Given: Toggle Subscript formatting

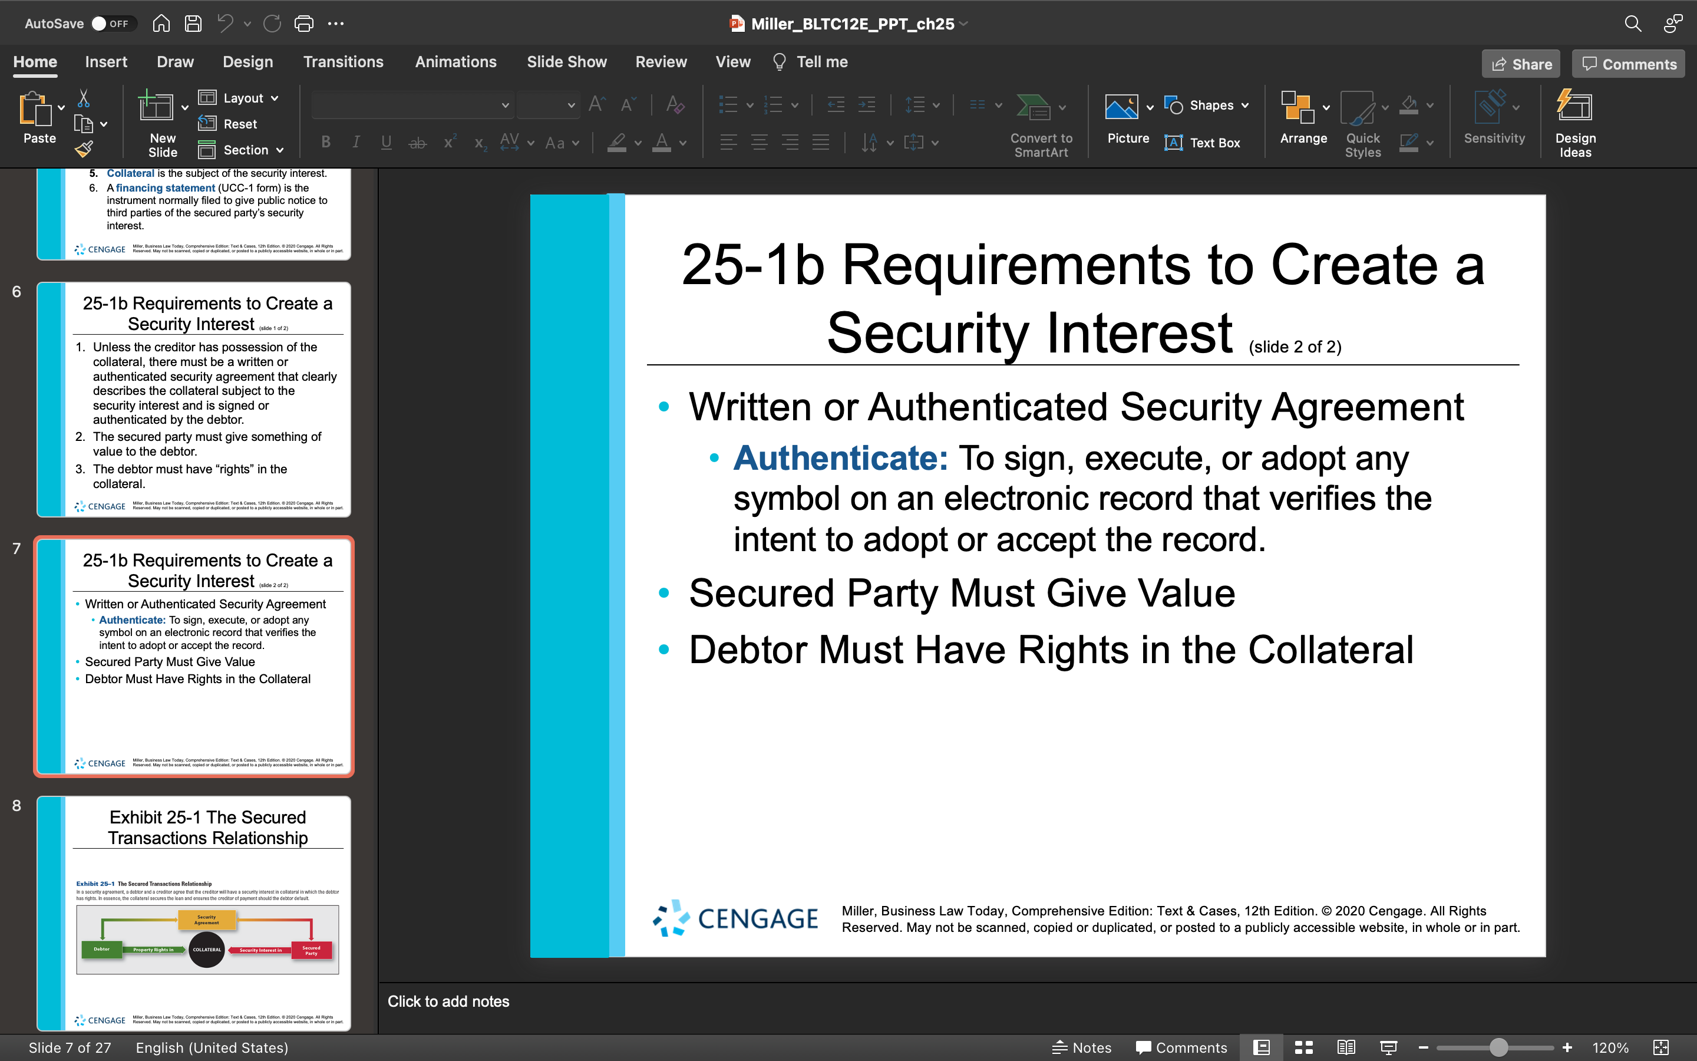Looking at the screenshot, I should pos(480,143).
